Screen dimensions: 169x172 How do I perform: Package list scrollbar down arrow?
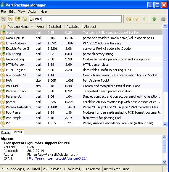165,125
